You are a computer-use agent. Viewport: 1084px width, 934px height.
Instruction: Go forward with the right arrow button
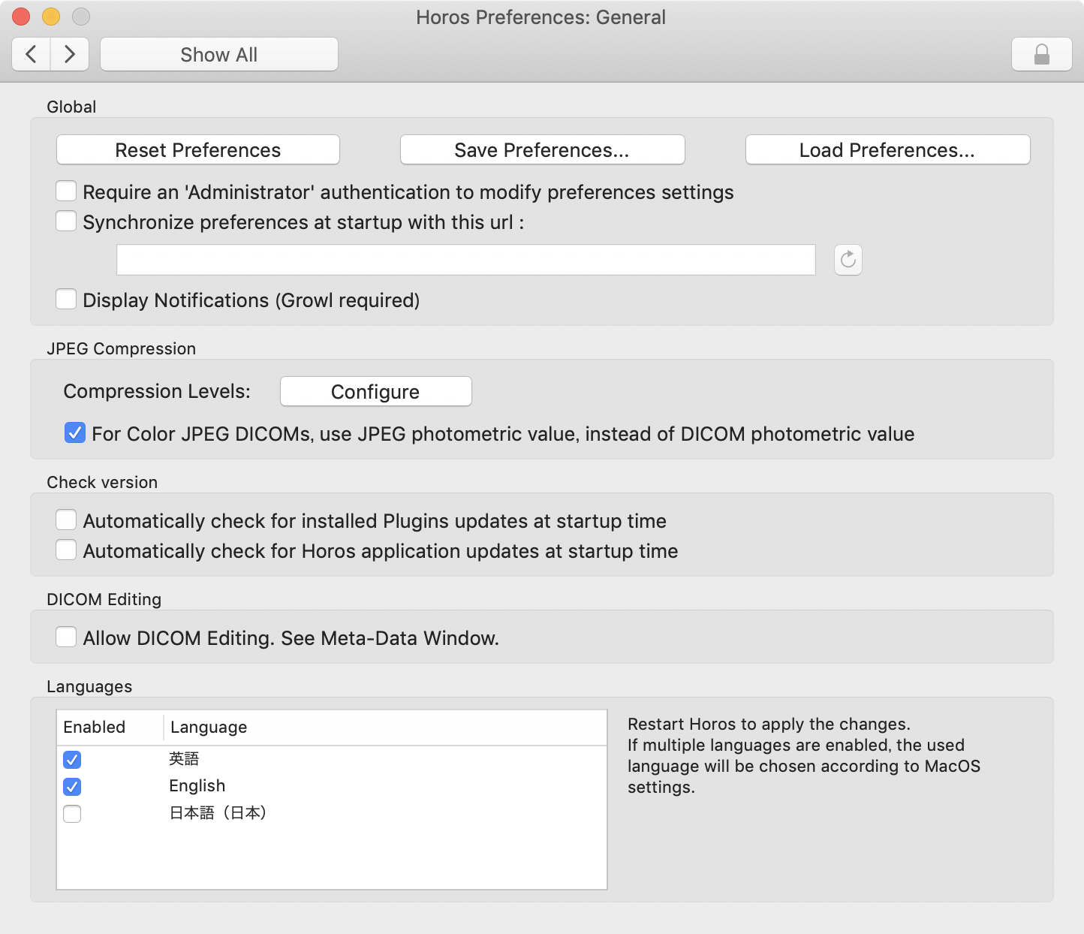[70, 54]
